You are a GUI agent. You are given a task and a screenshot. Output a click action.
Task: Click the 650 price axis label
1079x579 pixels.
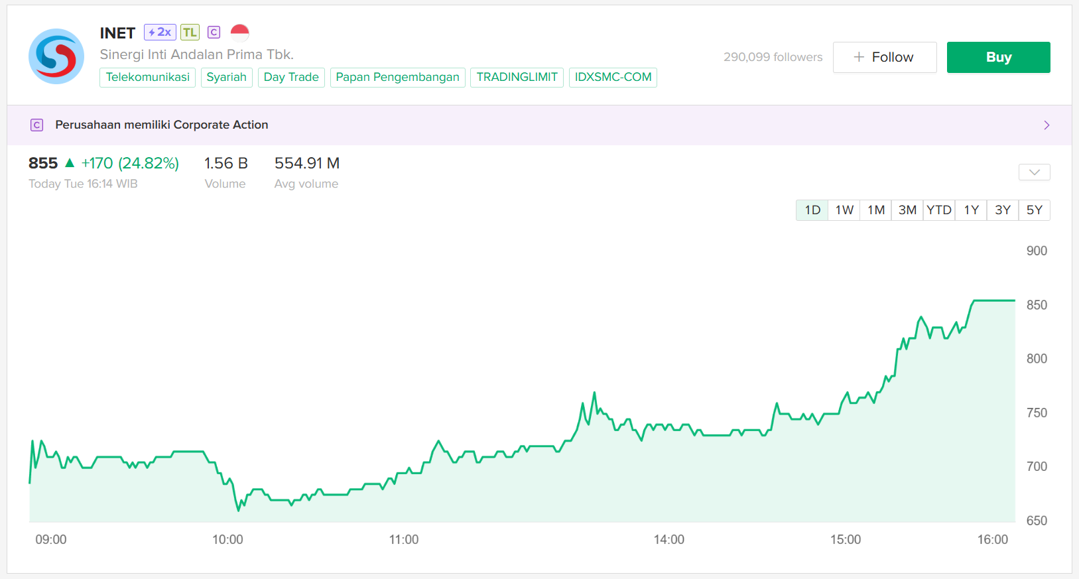[1037, 521]
